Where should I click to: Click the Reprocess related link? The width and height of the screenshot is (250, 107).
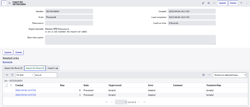click(8, 62)
